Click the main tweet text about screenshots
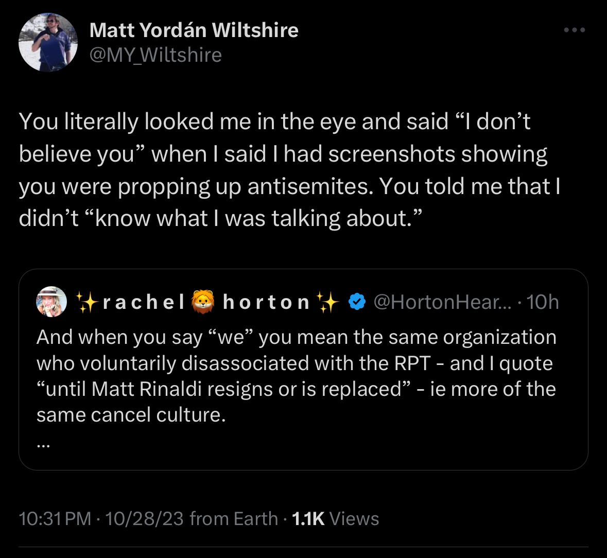This screenshot has height=558, width=607. point(288,170)
